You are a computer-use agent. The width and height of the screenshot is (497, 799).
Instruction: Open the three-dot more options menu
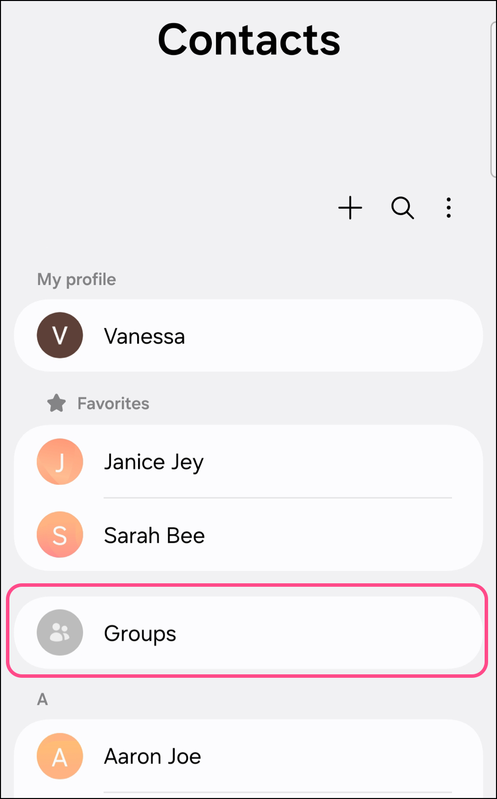coord(448,208)
